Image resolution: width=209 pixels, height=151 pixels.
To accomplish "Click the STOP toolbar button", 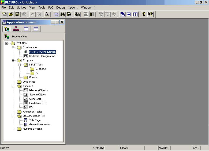I will [x=107, y=14].
